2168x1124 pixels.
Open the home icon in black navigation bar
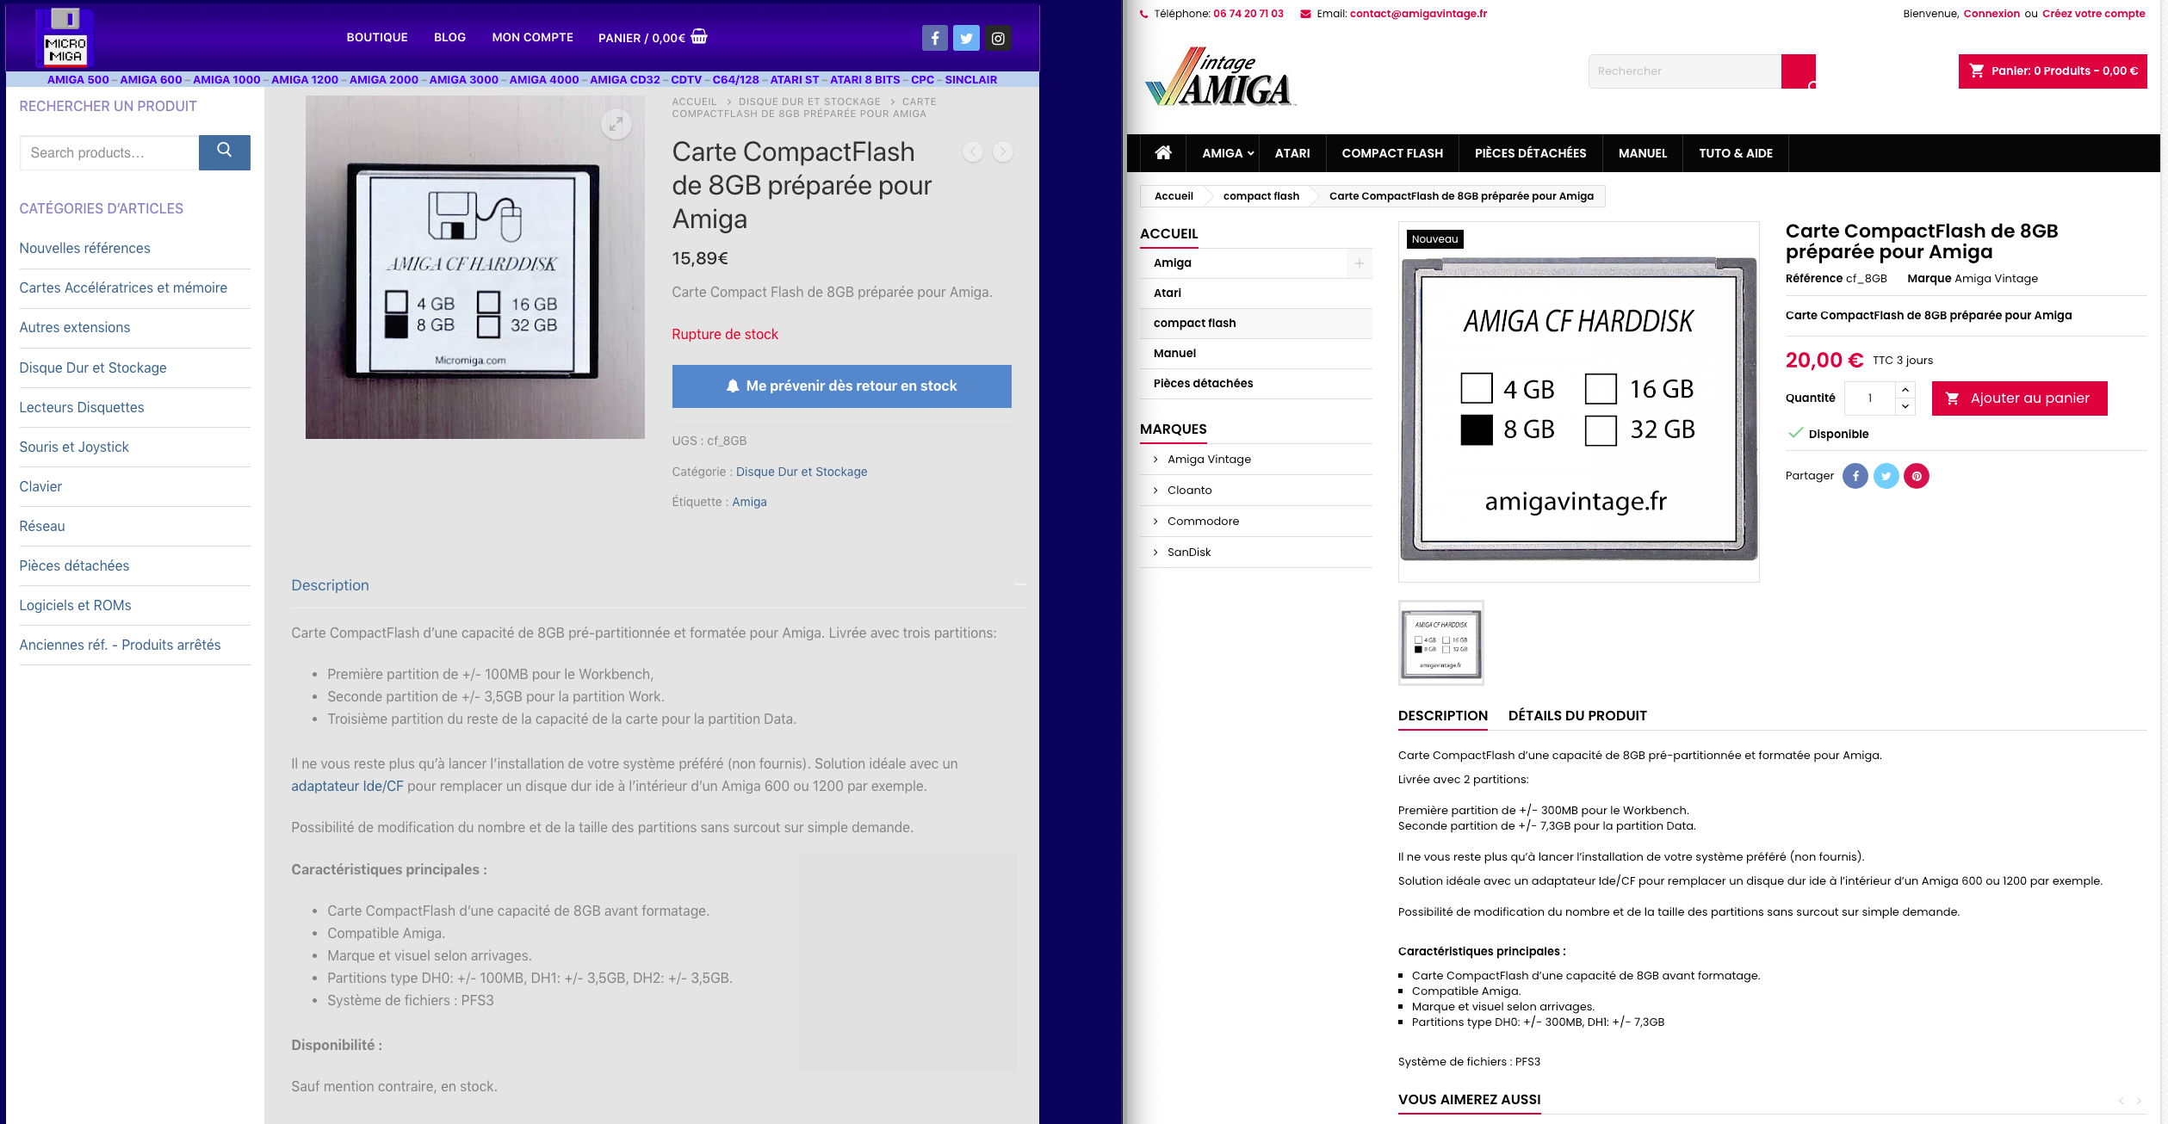click(x=1163, y=152)
